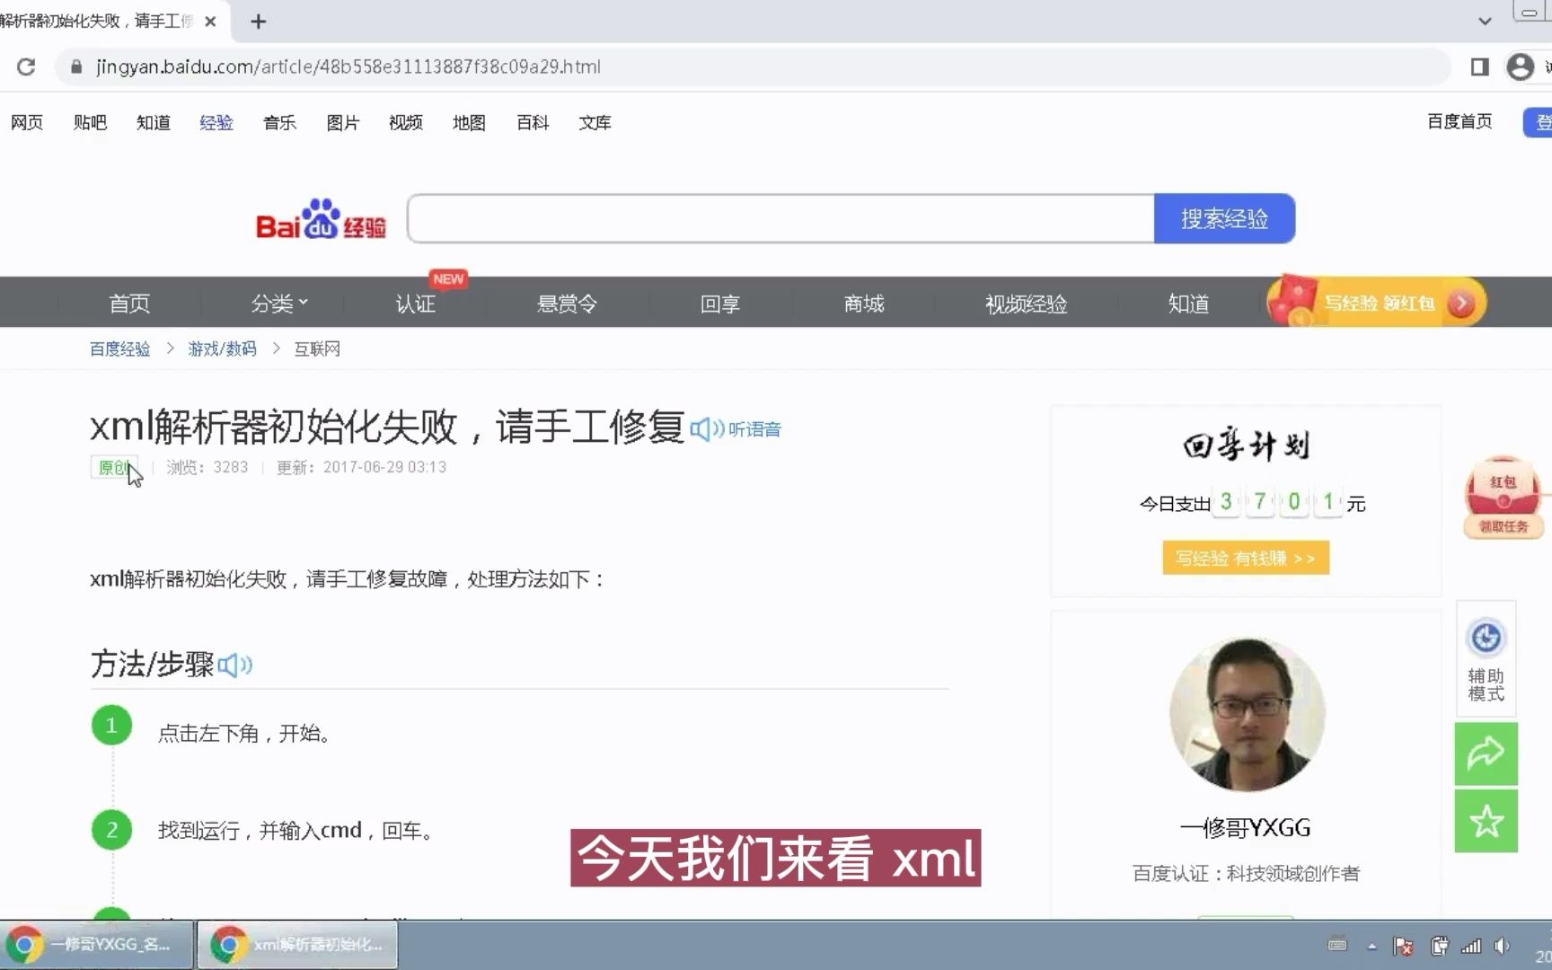Screen dimensions: 1552x970
Task: Click the green 原创 badge
Action: 114,467
